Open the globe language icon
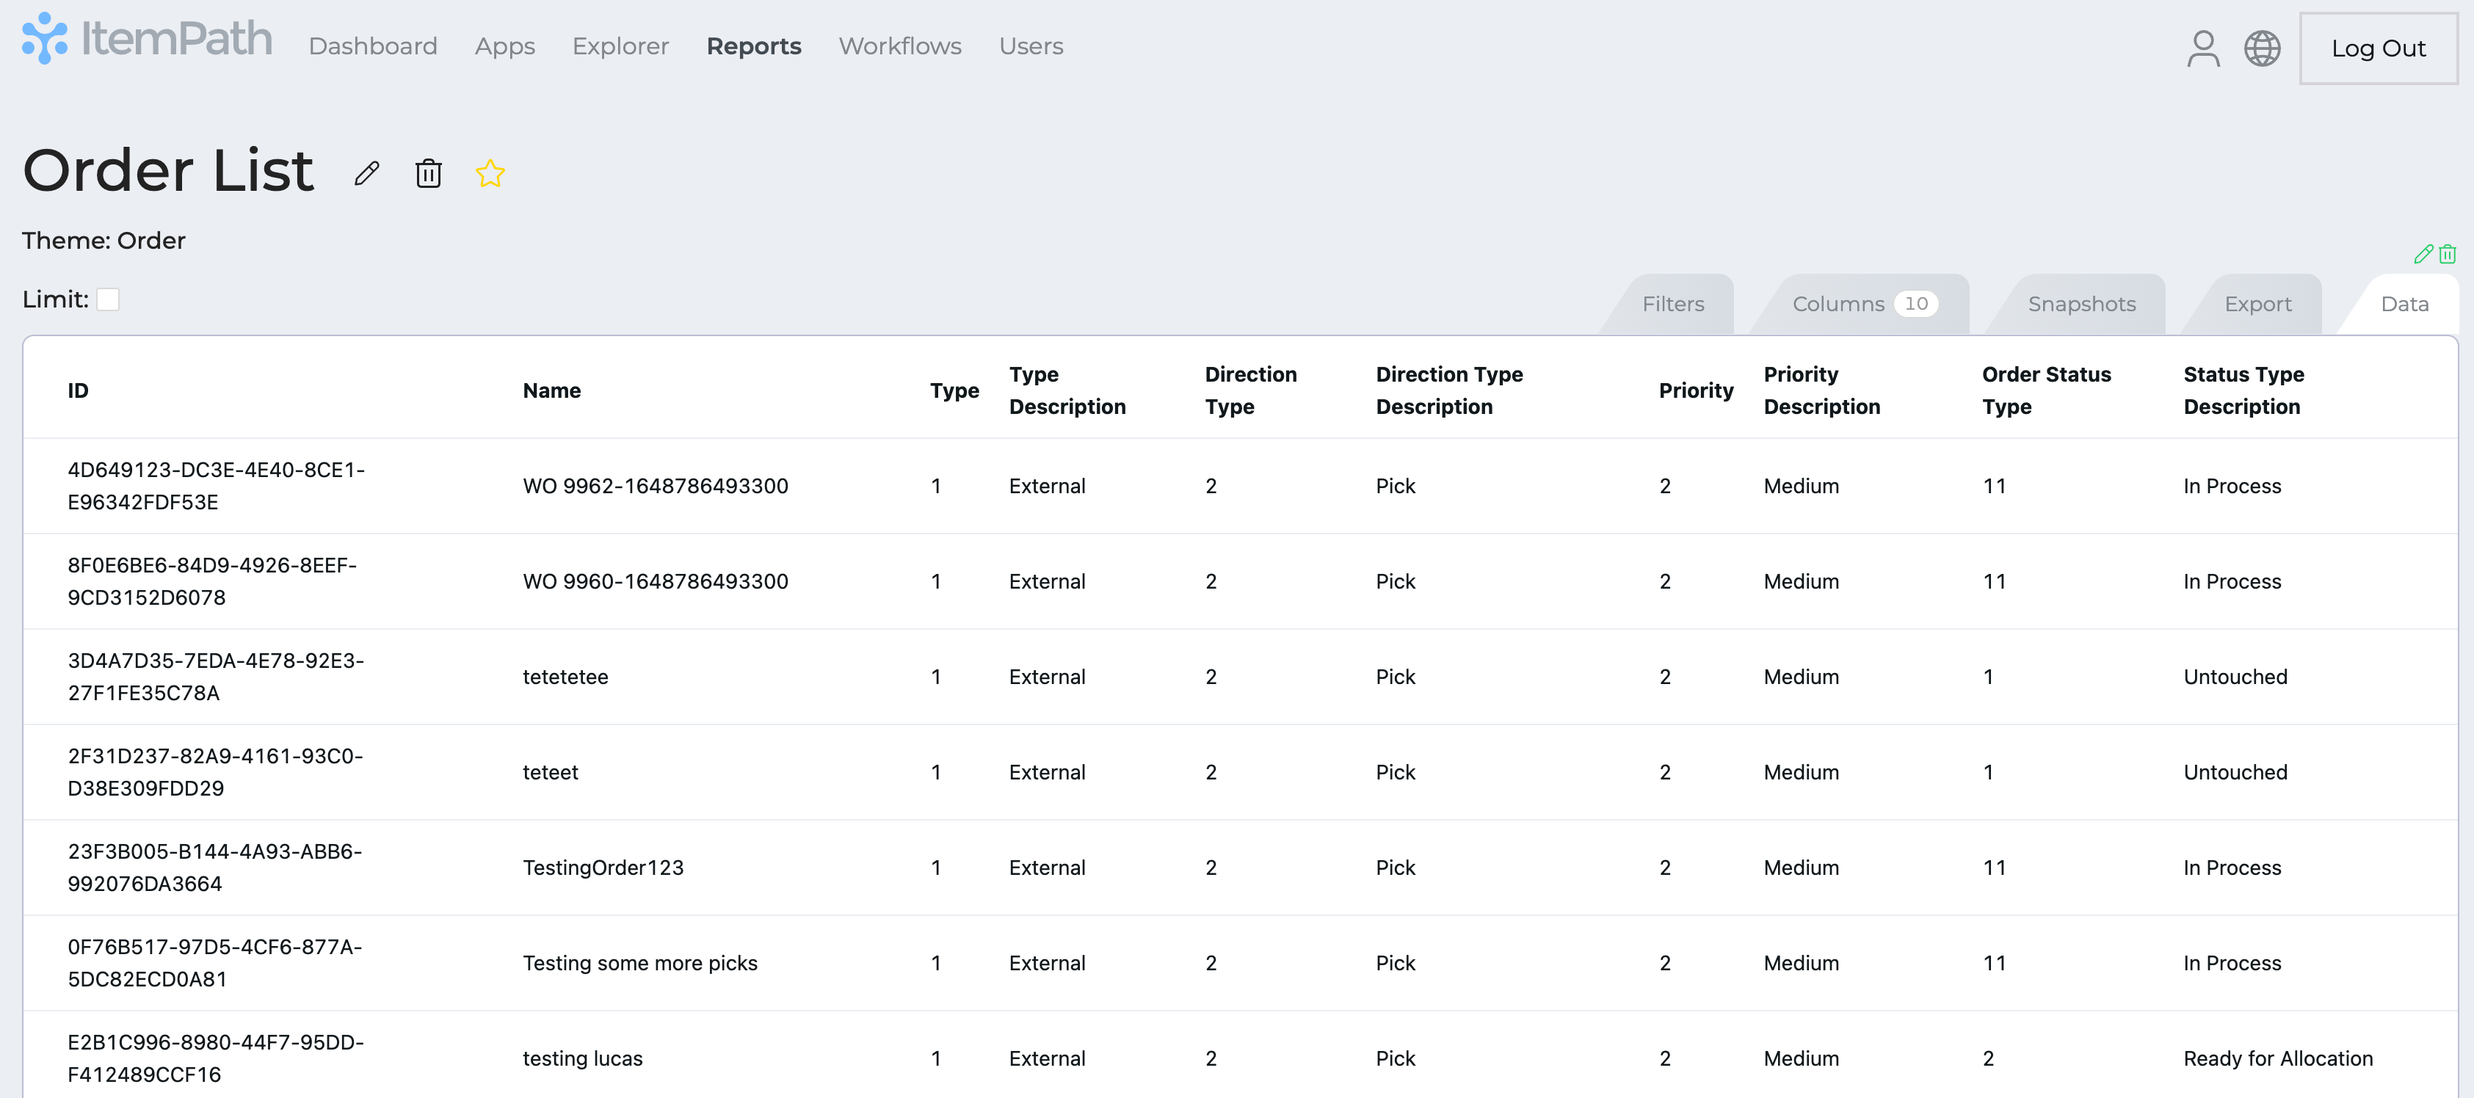 2262,48
